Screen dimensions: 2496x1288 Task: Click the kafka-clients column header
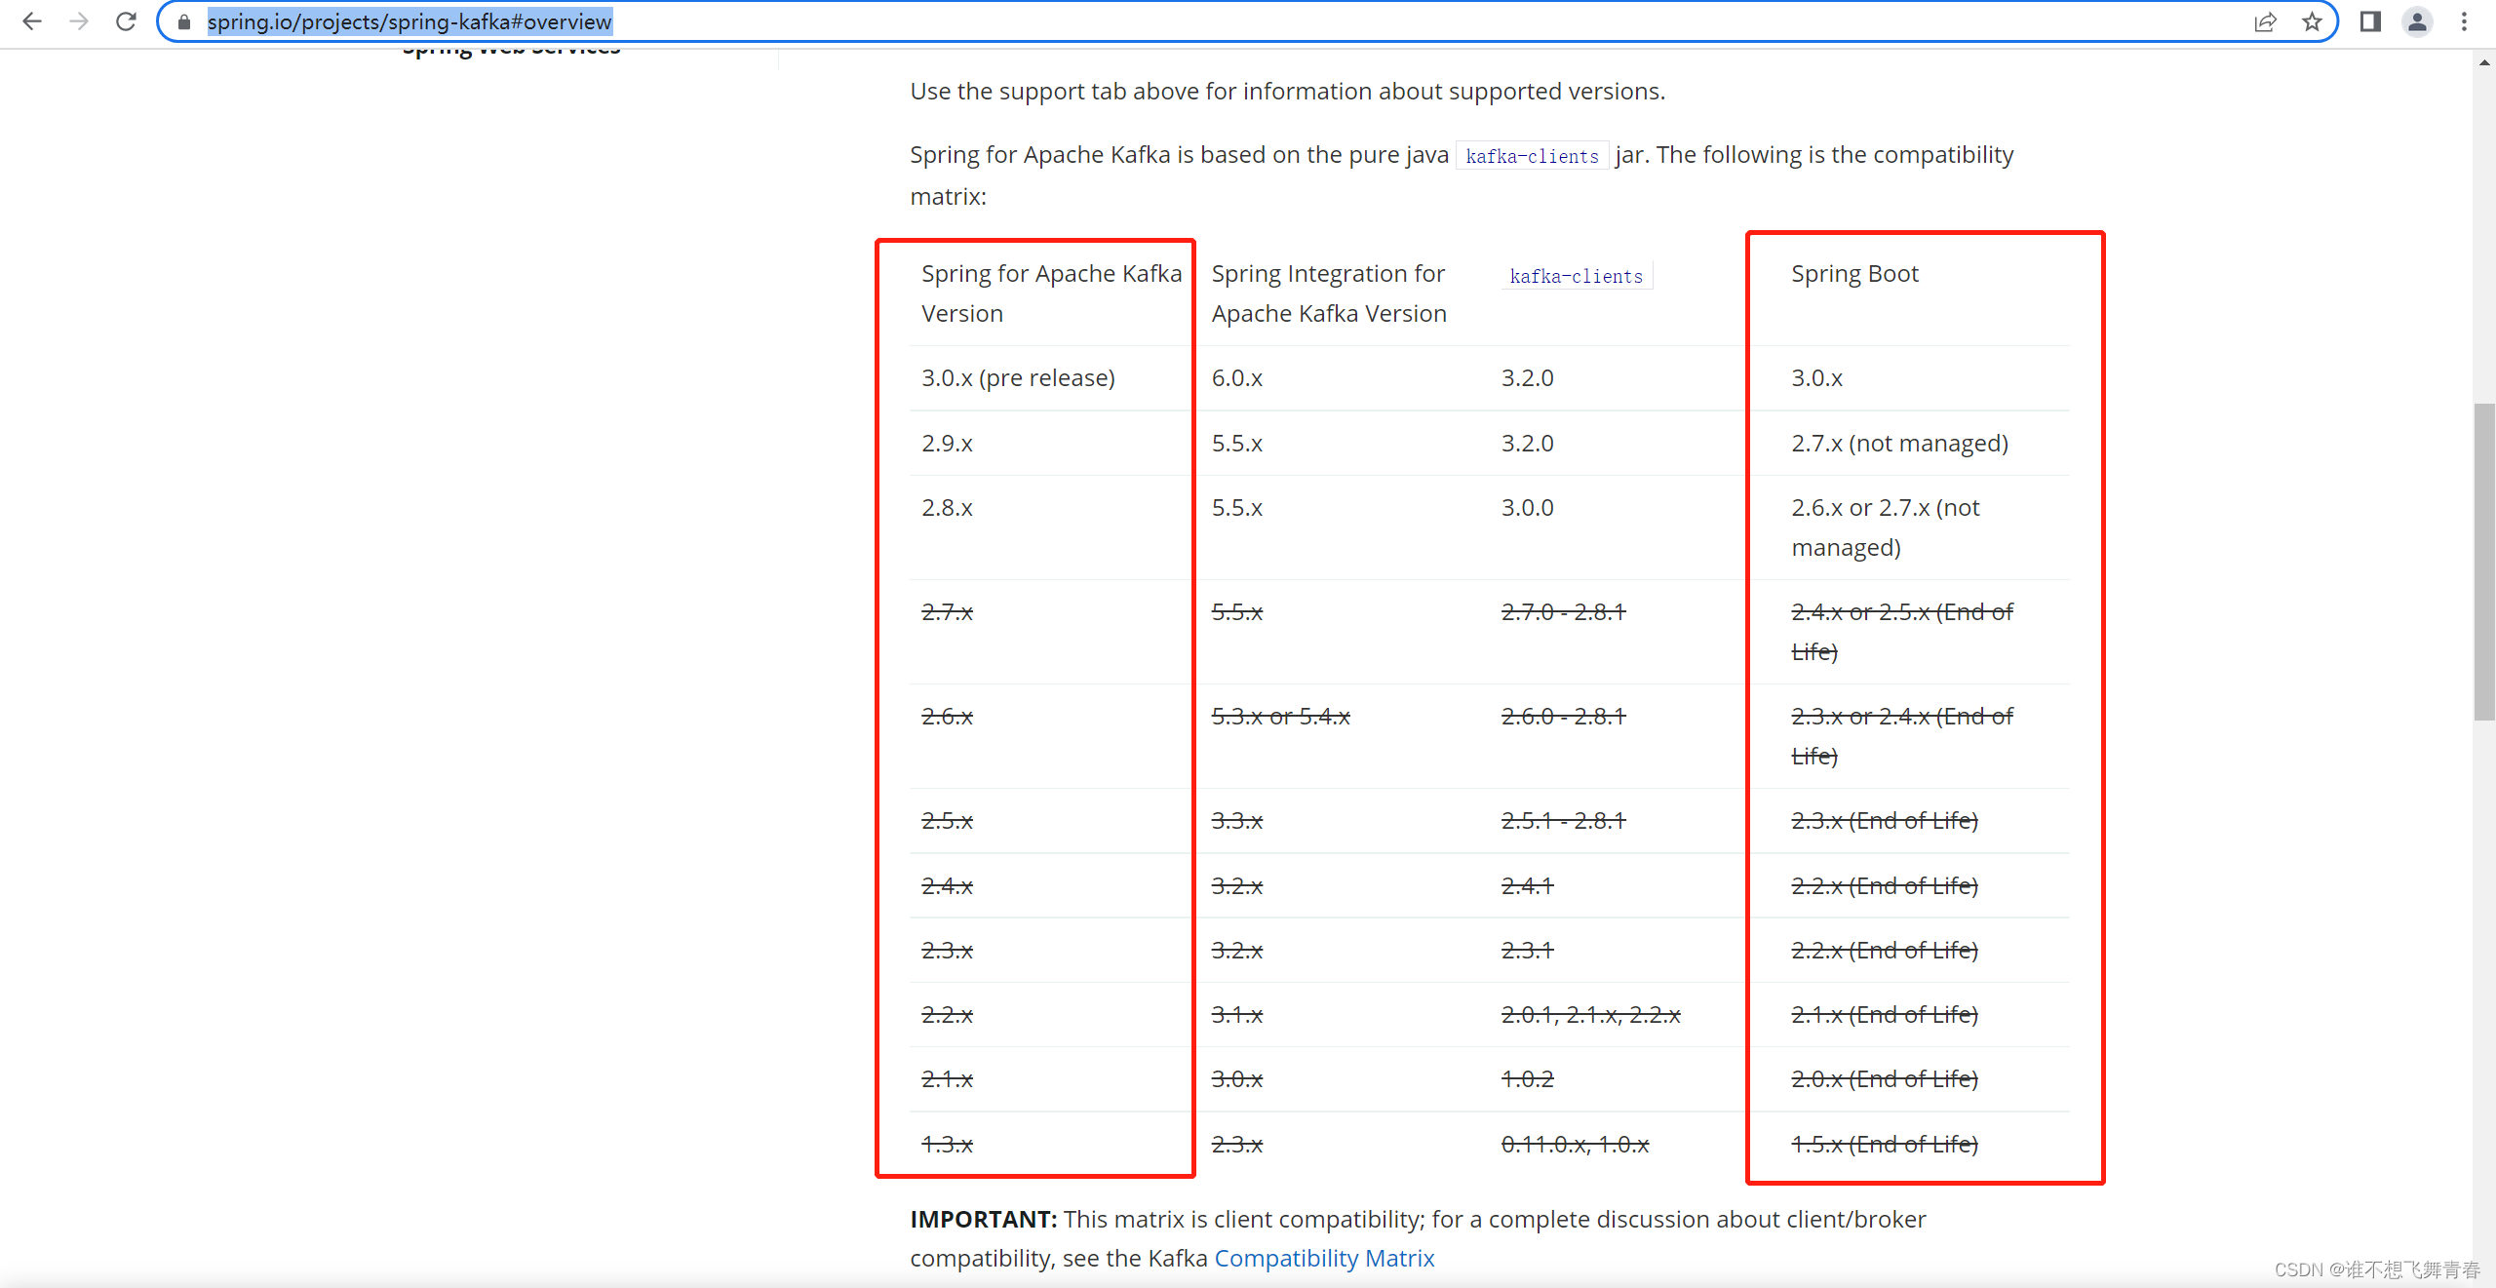point(1577,276)
